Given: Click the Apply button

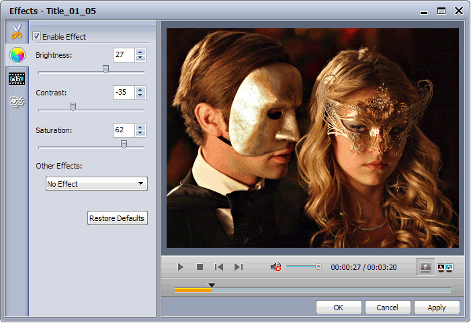Looking at the screenshot, I should tap(437, 308).
